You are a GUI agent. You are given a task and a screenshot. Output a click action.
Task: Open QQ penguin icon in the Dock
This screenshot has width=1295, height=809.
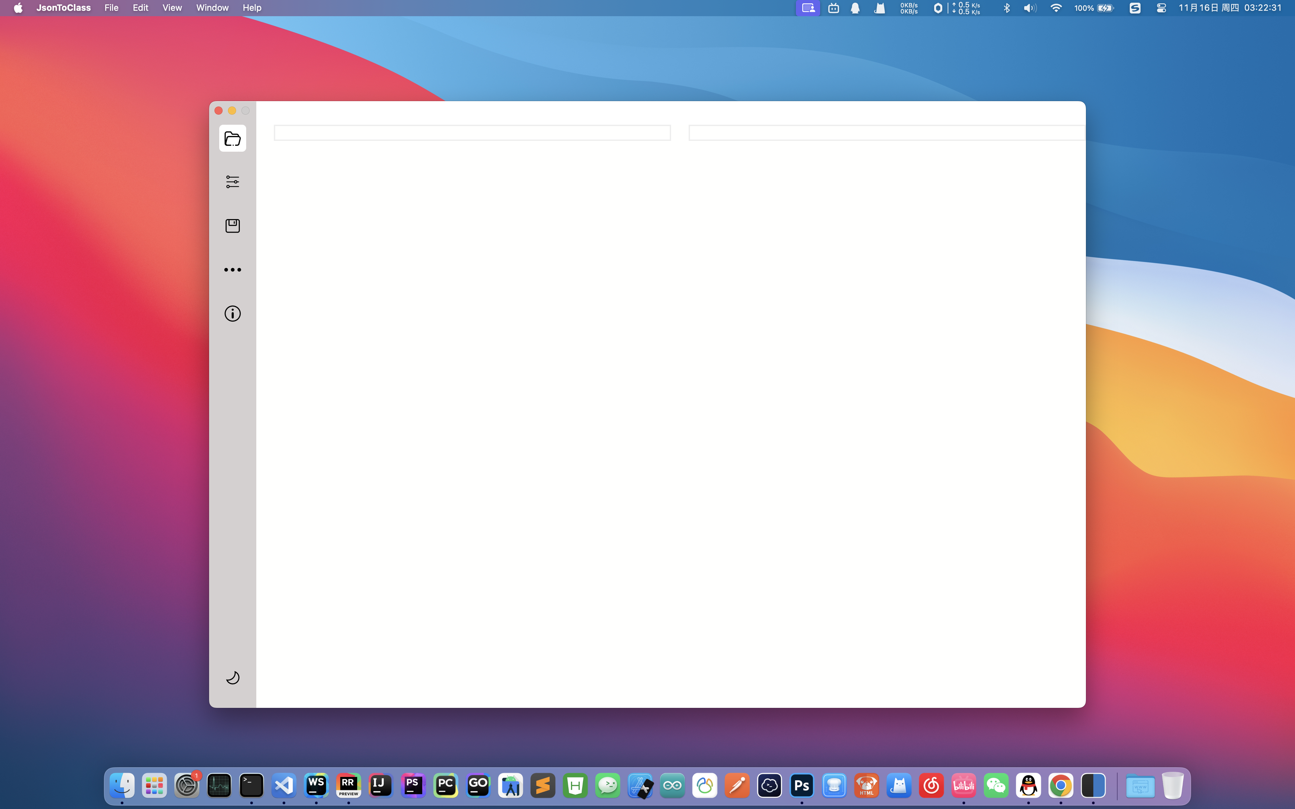tap(1029, 785)
